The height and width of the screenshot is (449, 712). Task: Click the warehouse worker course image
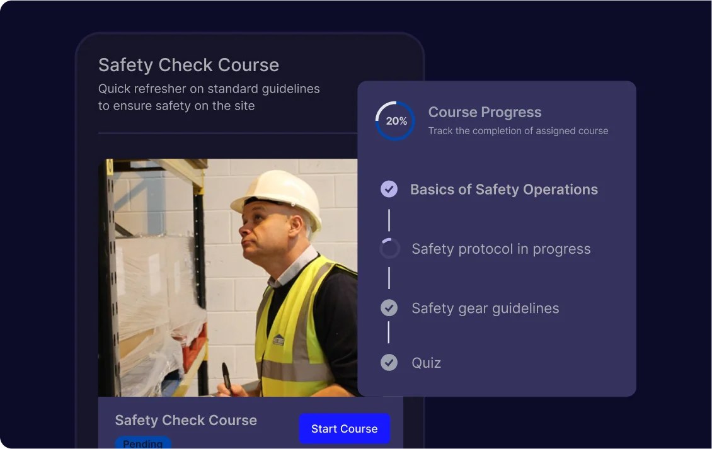228,277
